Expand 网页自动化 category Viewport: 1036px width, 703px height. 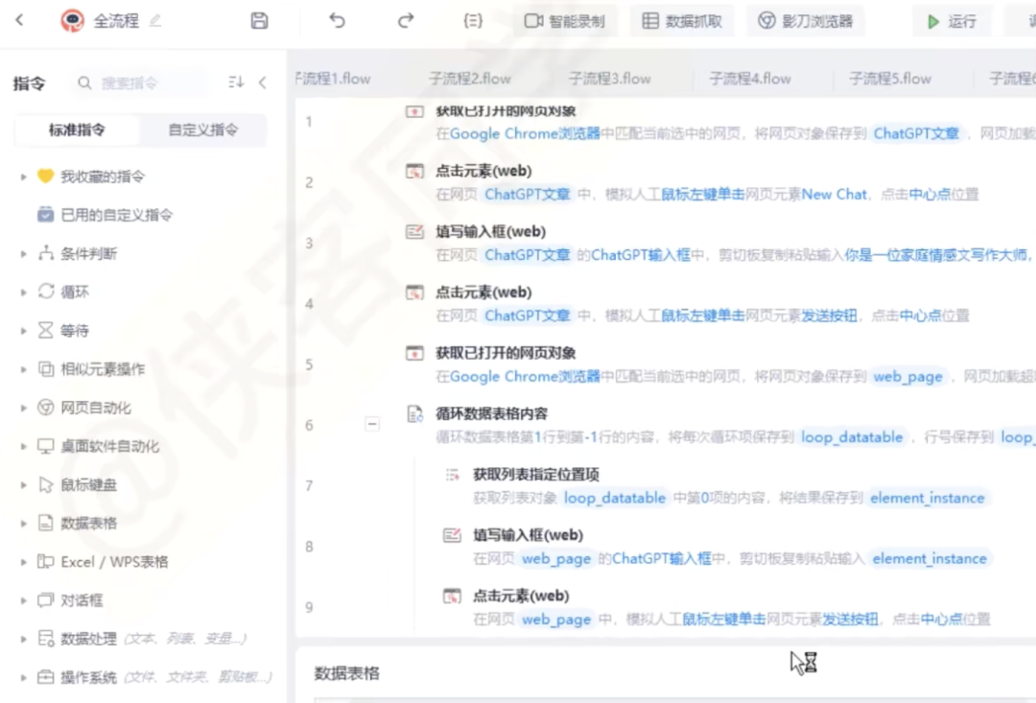[x=24, y=408]
